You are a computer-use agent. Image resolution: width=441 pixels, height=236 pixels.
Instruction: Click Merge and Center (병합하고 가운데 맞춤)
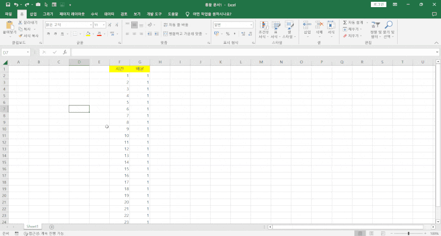click(183, 34)
